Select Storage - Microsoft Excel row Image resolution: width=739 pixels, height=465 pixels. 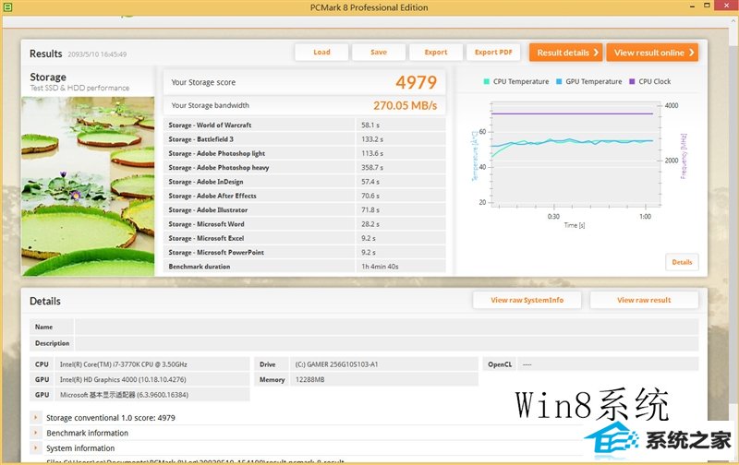coord(305,238)
